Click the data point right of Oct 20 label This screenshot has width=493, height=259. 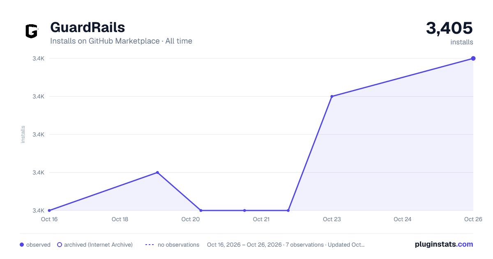tap(201, 210)
